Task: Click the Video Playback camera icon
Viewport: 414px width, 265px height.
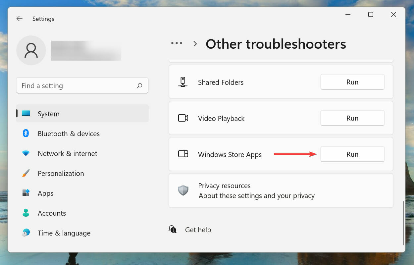Action: [x=183, y=118]
